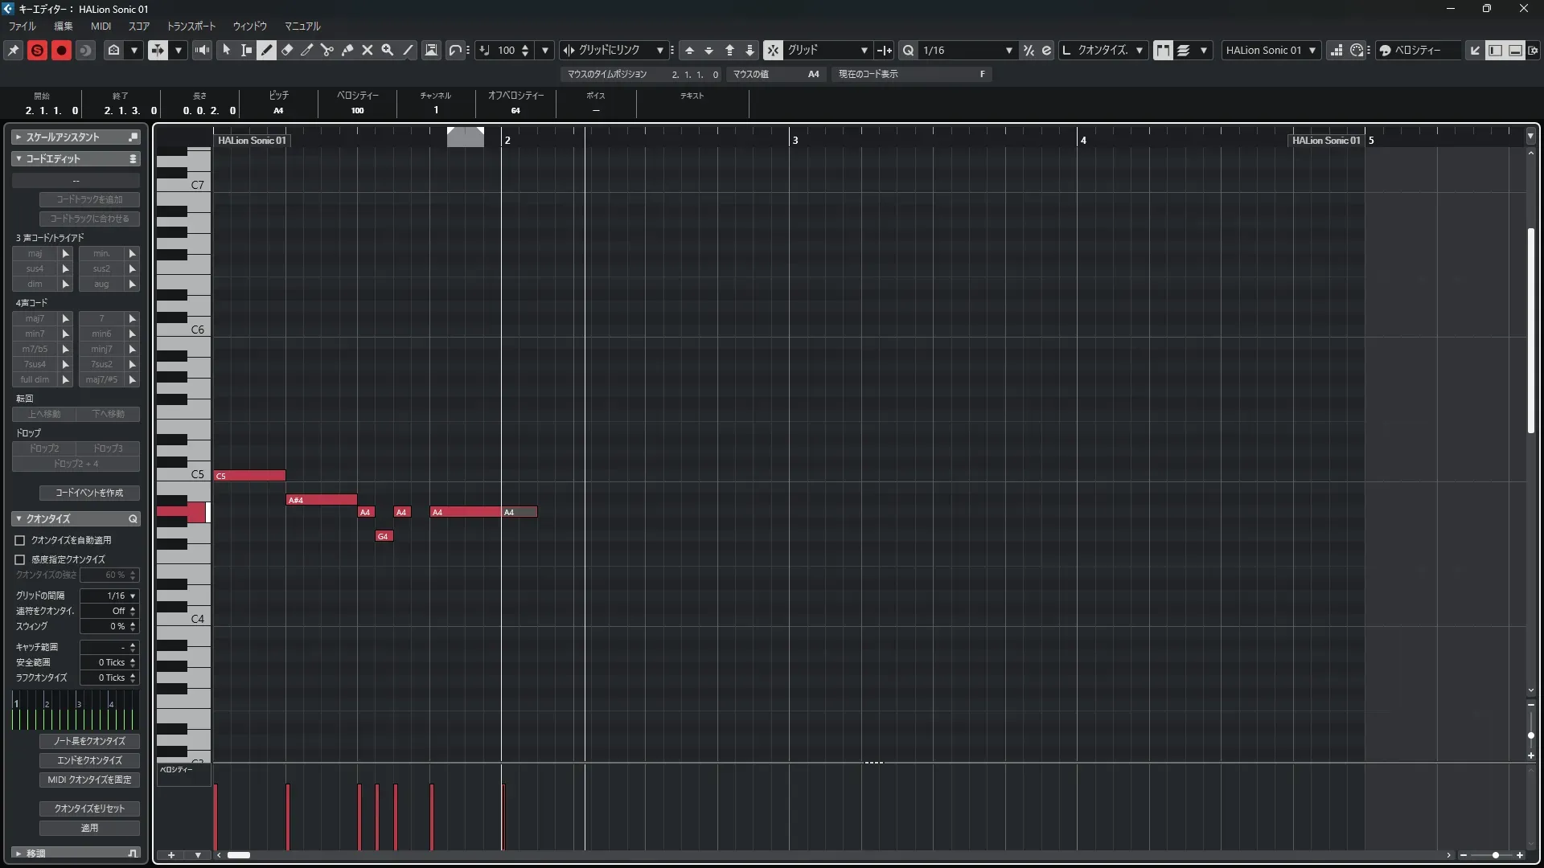
Task: Select the Object Selection arrow tool
Action: [226, 50]
